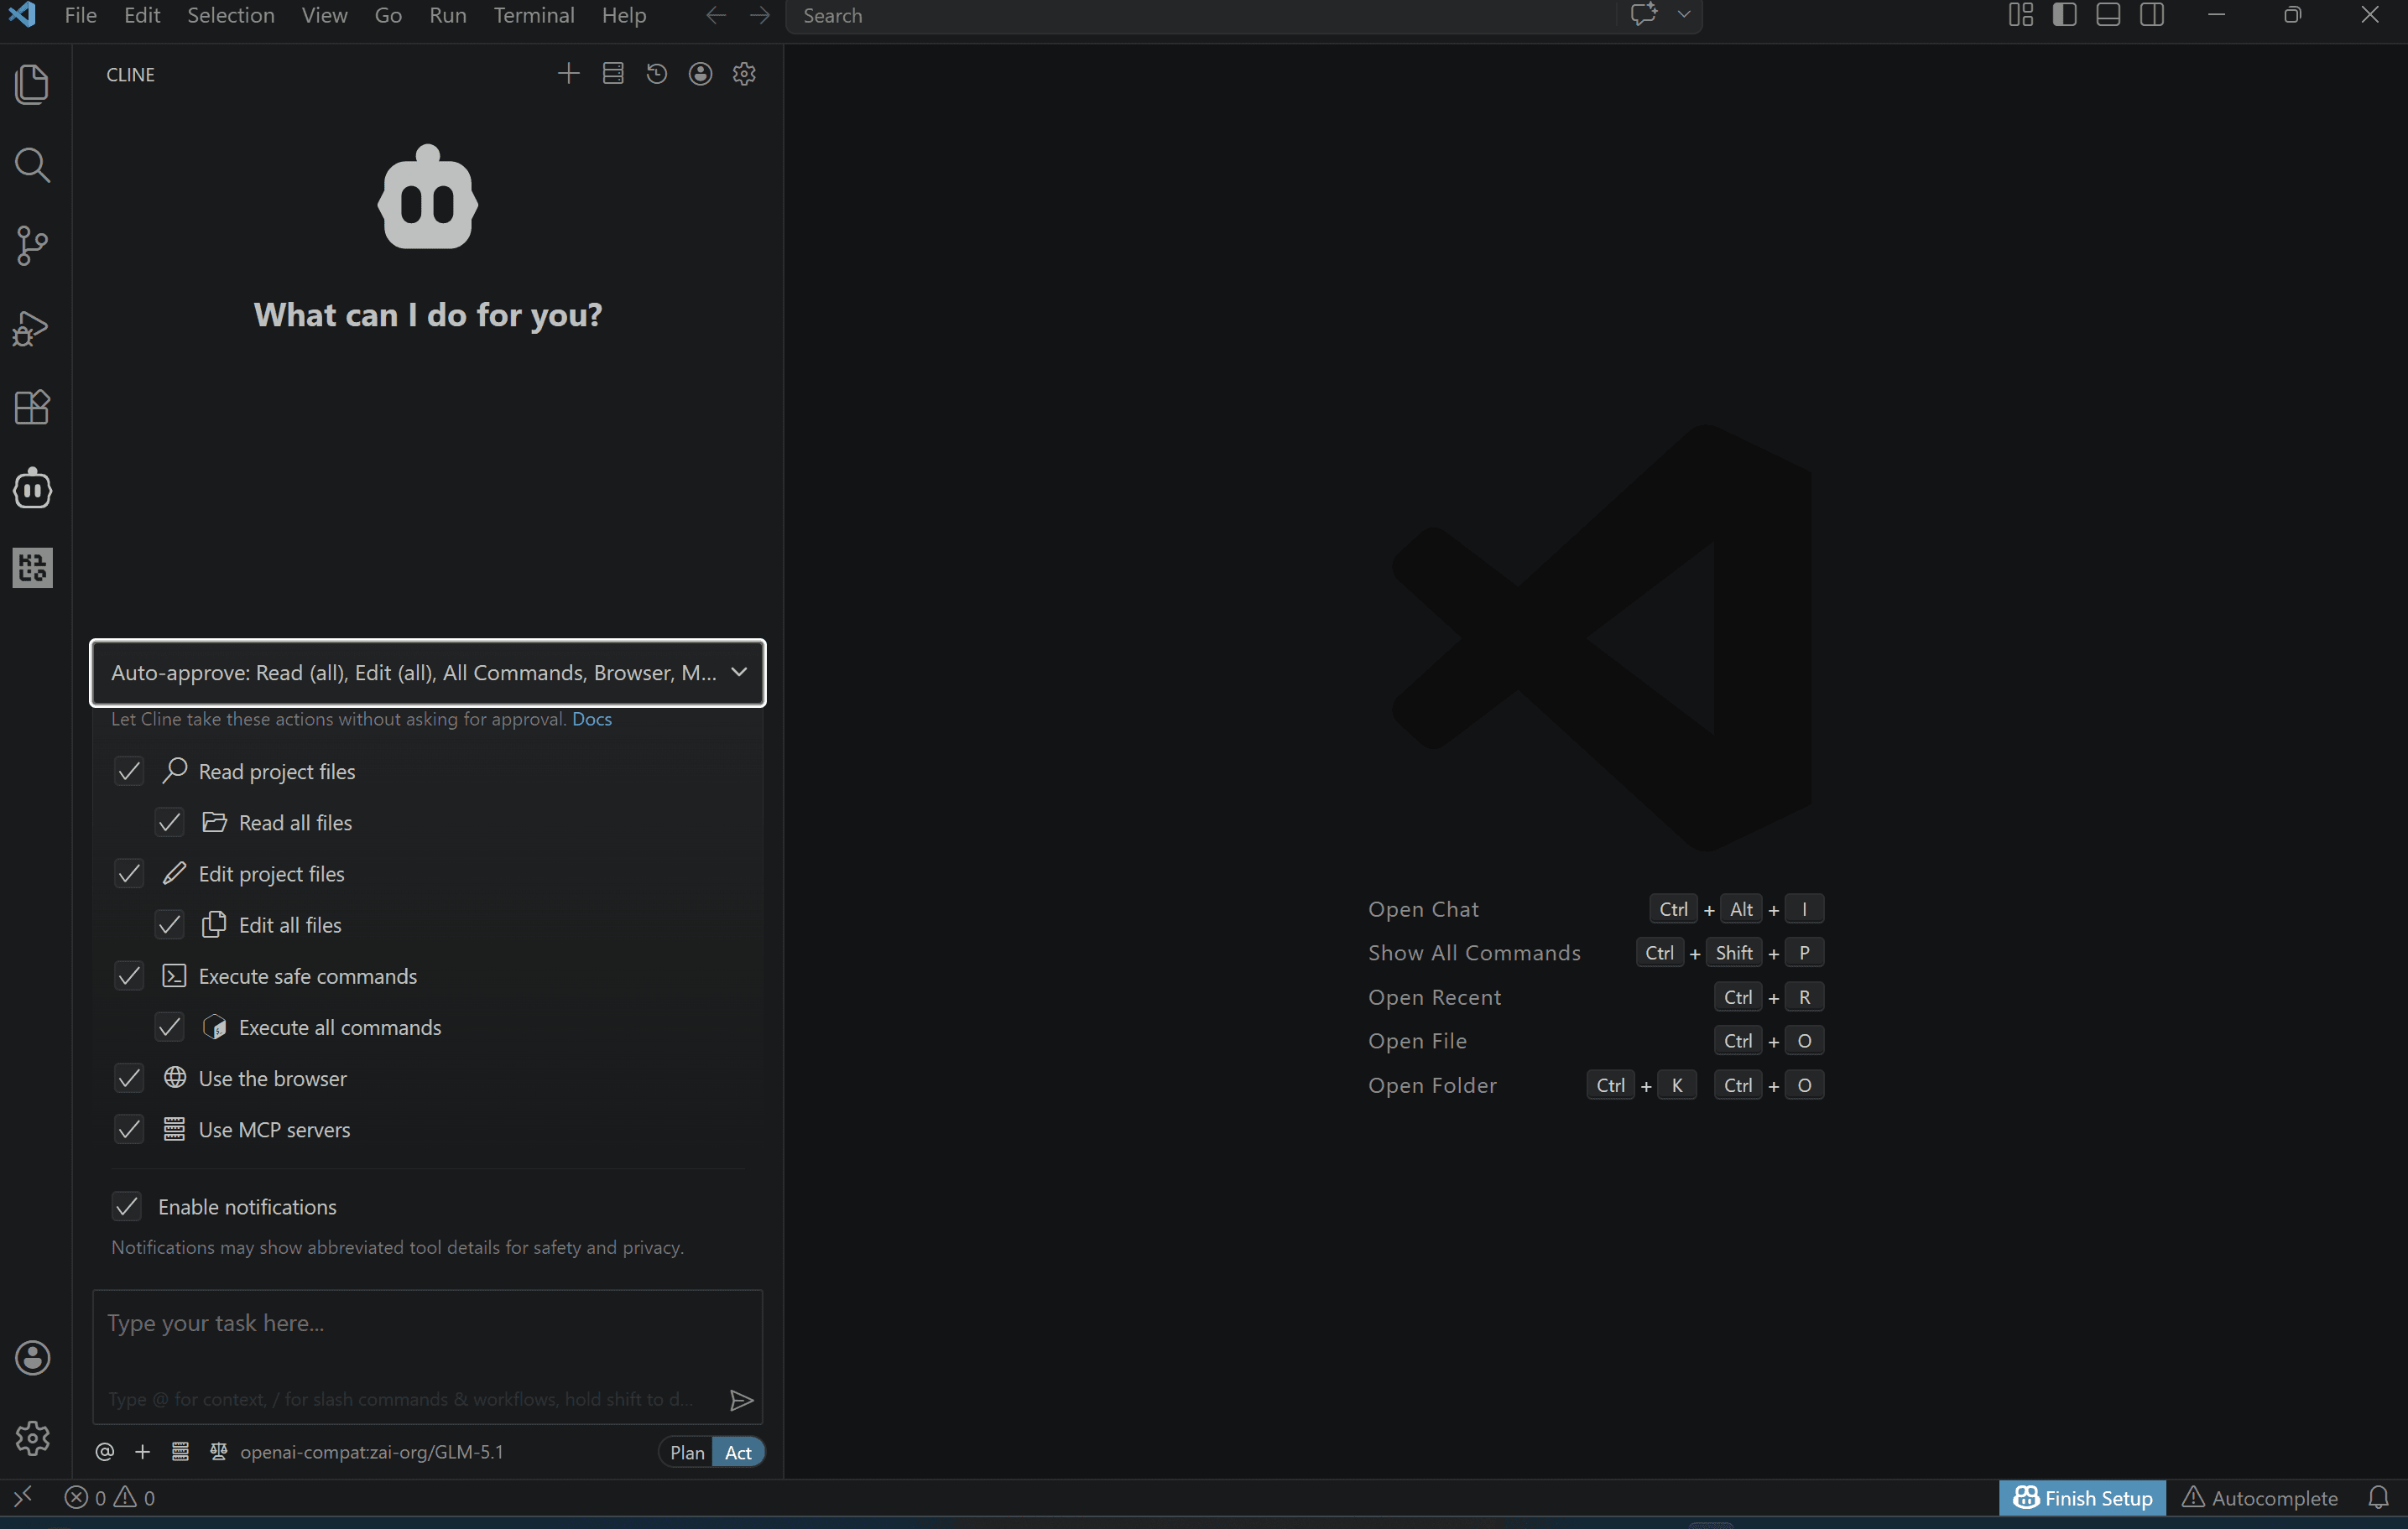Viewport: 2408px width, 1529px height.
Task: Click the MCP servers icon in Cline header
Action: (x=613, y=74)
